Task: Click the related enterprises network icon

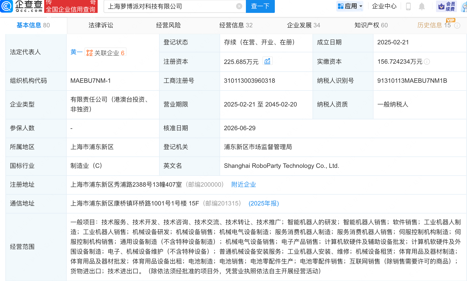Action: tap(89, 53)
